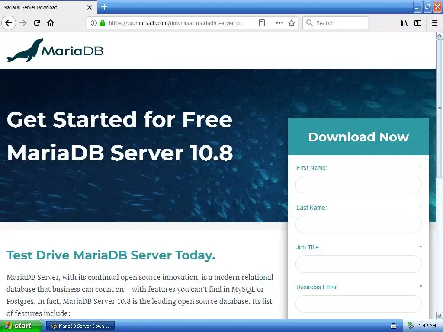Open a new tab with plus button
Viewport: 443px width, 332px height.
click(x=104, y=7)
